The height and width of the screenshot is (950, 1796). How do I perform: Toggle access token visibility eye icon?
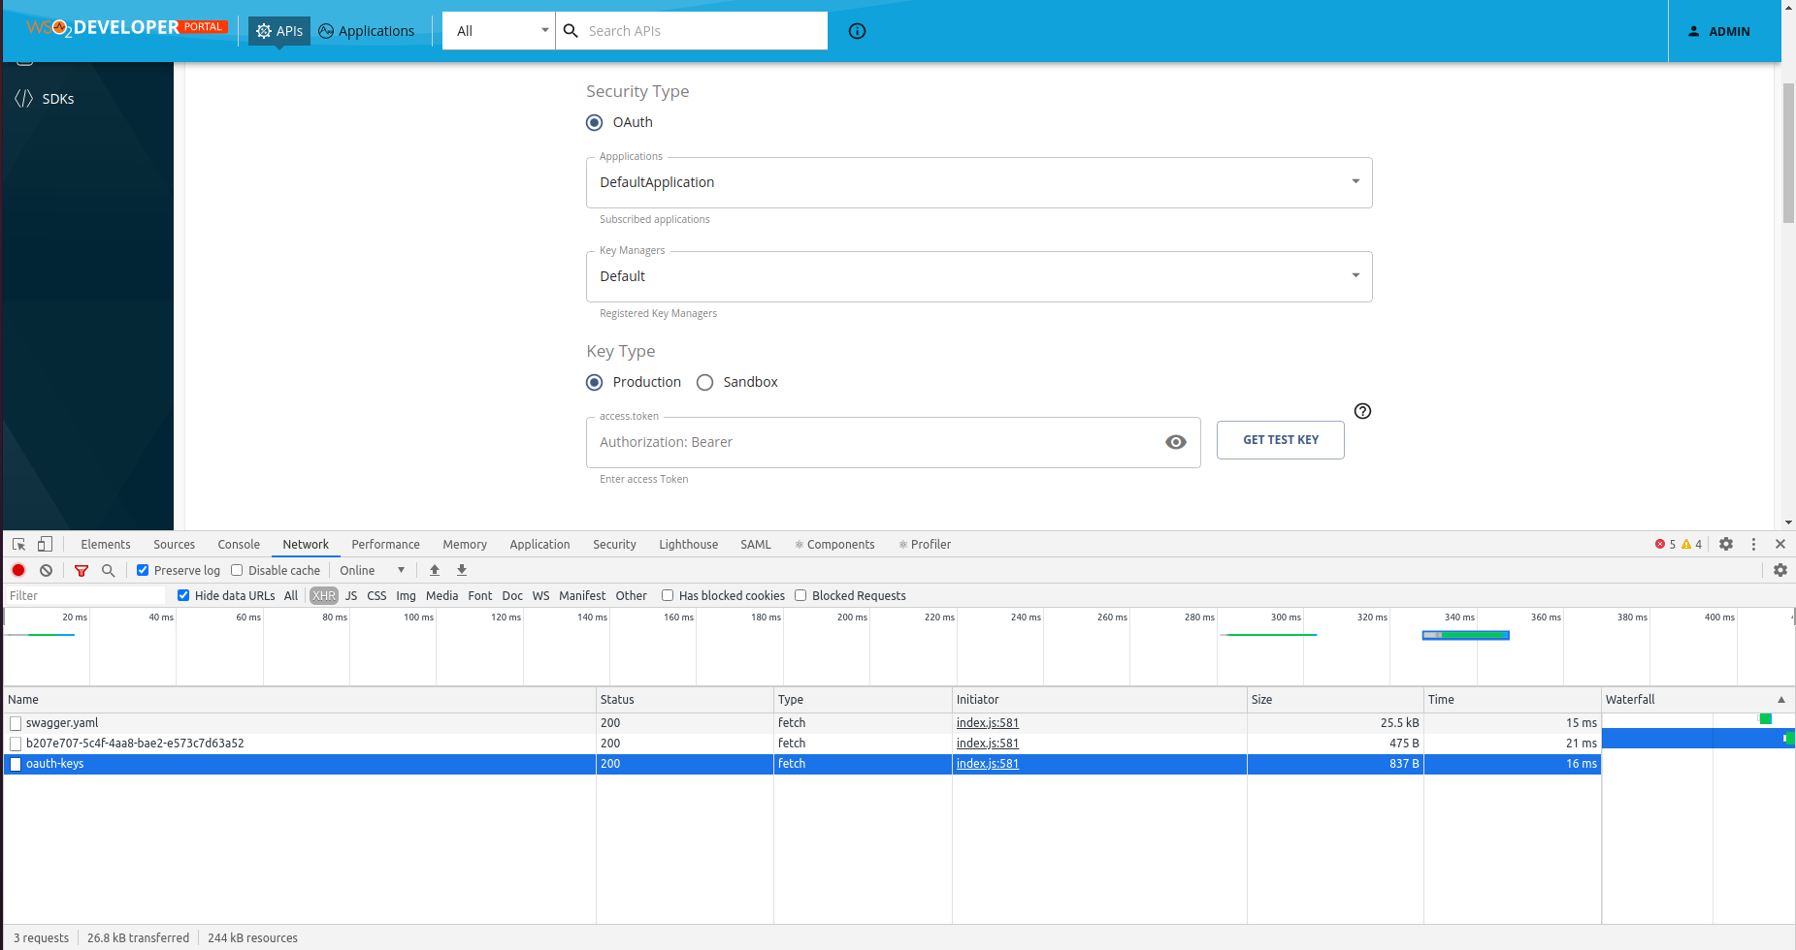1176,442
